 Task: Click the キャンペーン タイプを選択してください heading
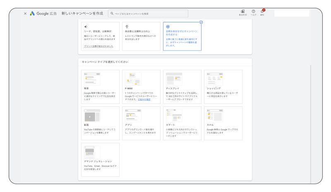(x=105, y=62)
